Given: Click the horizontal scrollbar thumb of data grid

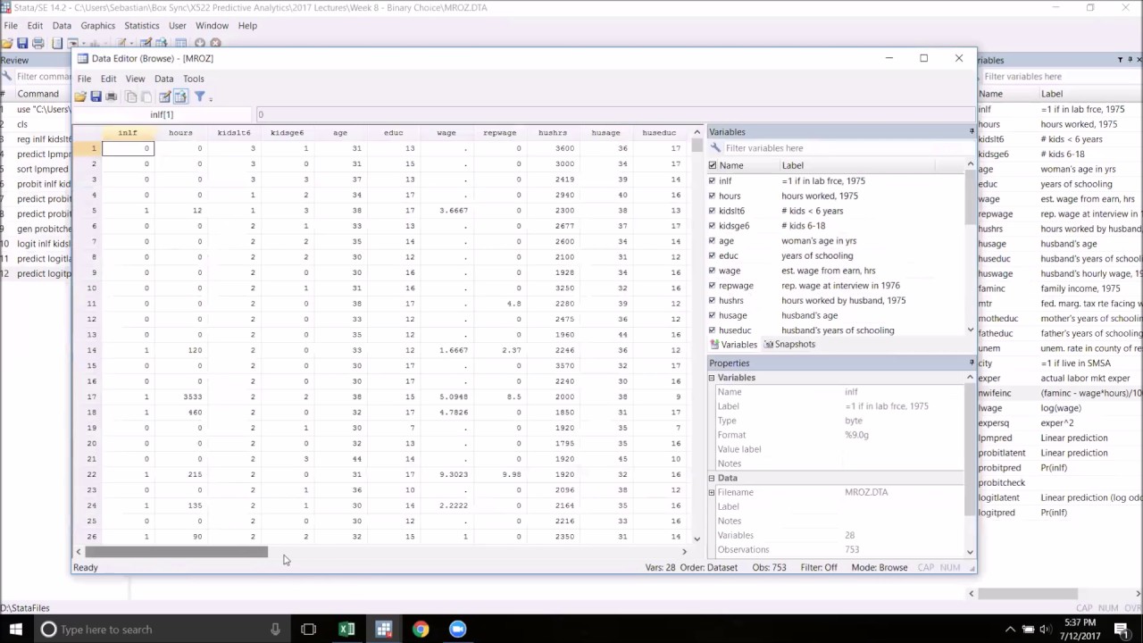Looking at the screenshot, I should click(x=176, y=552).
